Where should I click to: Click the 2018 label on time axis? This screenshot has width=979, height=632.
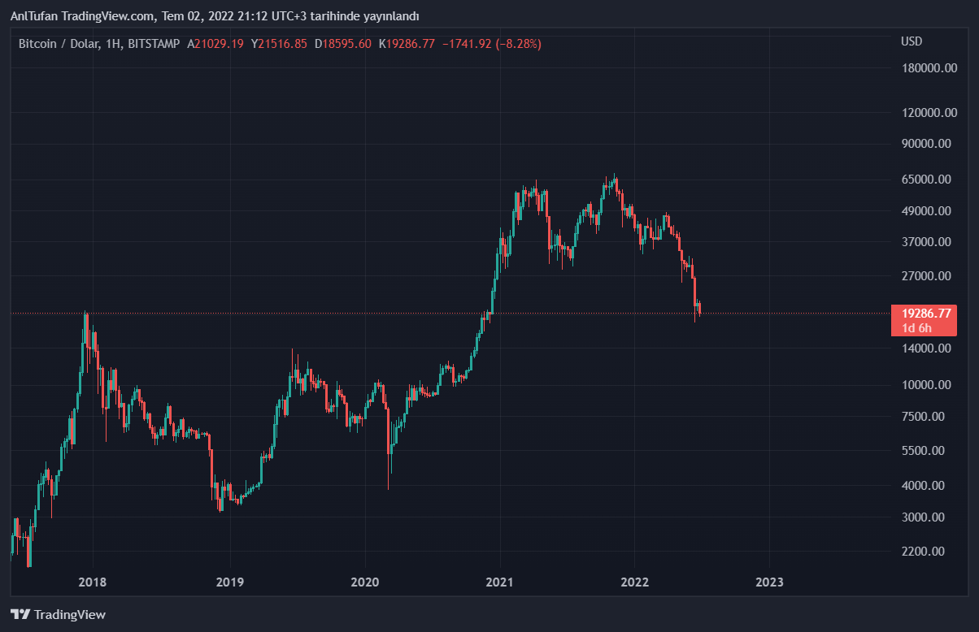pyautogui.click(x=93, y=582)
